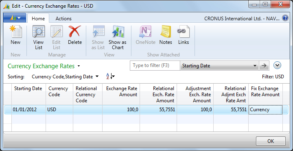Switch to the Actions ribbon tab
Viewport: 293px width, 151px height.
[x=63, y=18]
